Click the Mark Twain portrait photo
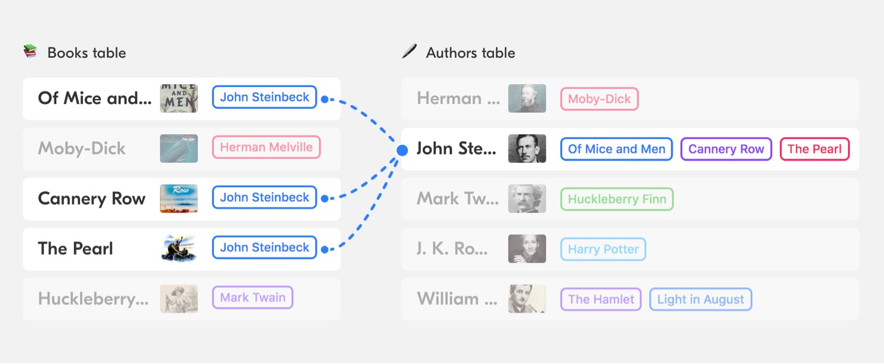This screenshot has height=364, width=884. point(527,199)
